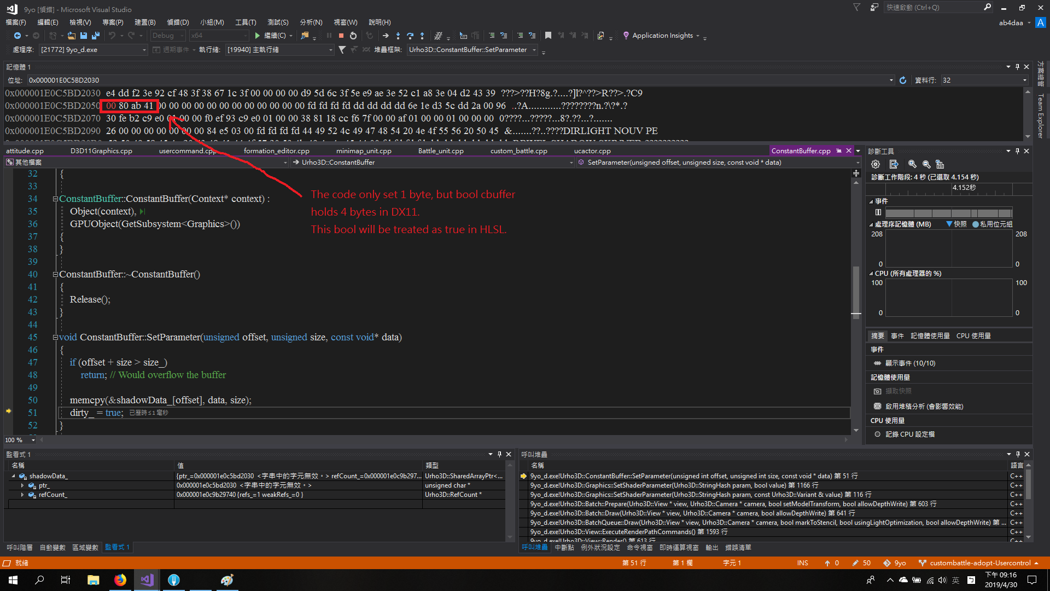This screenshot has height=591, width=1050.
Task: Click the Application Insights lightbulb icon
Action: point(626,36)
